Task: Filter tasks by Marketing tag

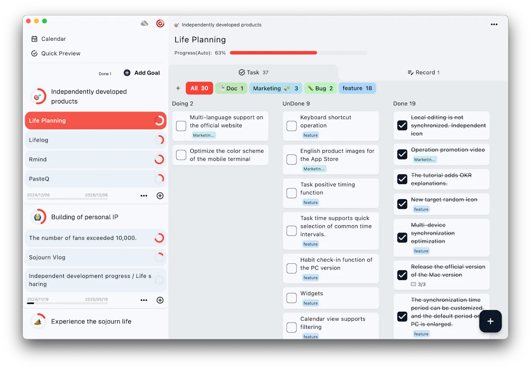Action: click(276, 88)
